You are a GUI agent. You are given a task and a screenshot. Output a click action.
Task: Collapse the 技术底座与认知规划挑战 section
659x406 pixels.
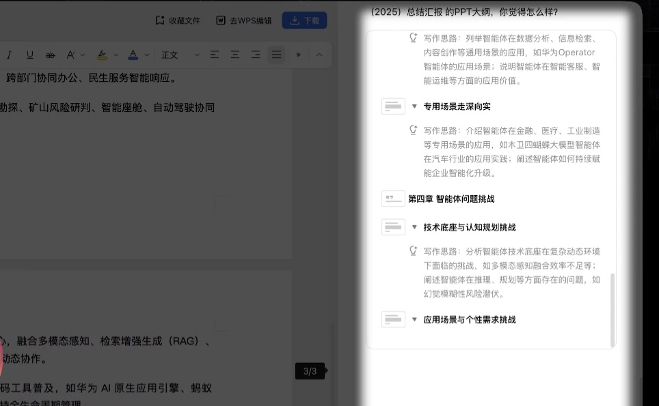(414, 227)
